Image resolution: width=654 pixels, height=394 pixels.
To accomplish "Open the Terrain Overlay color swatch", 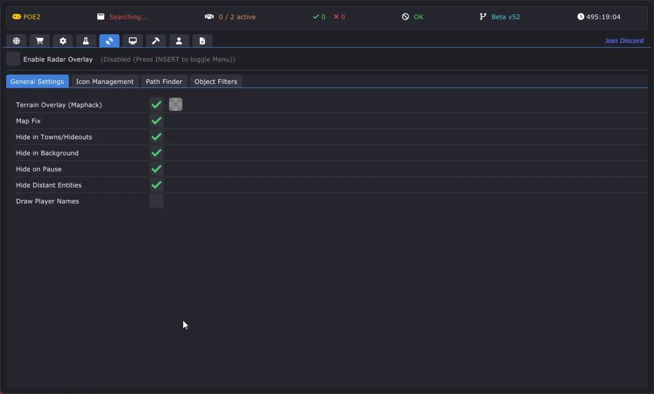I will click(x=175, y=105).
